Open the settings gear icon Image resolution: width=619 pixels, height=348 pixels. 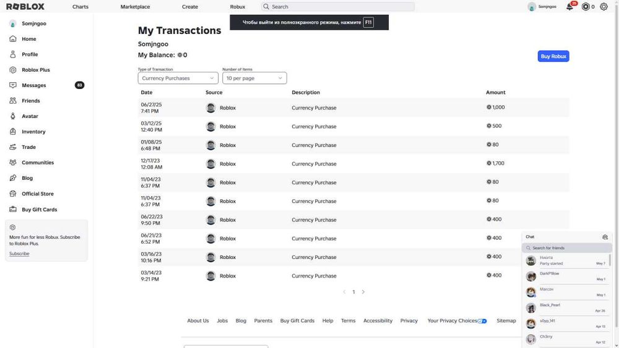[x=604, y=7]
